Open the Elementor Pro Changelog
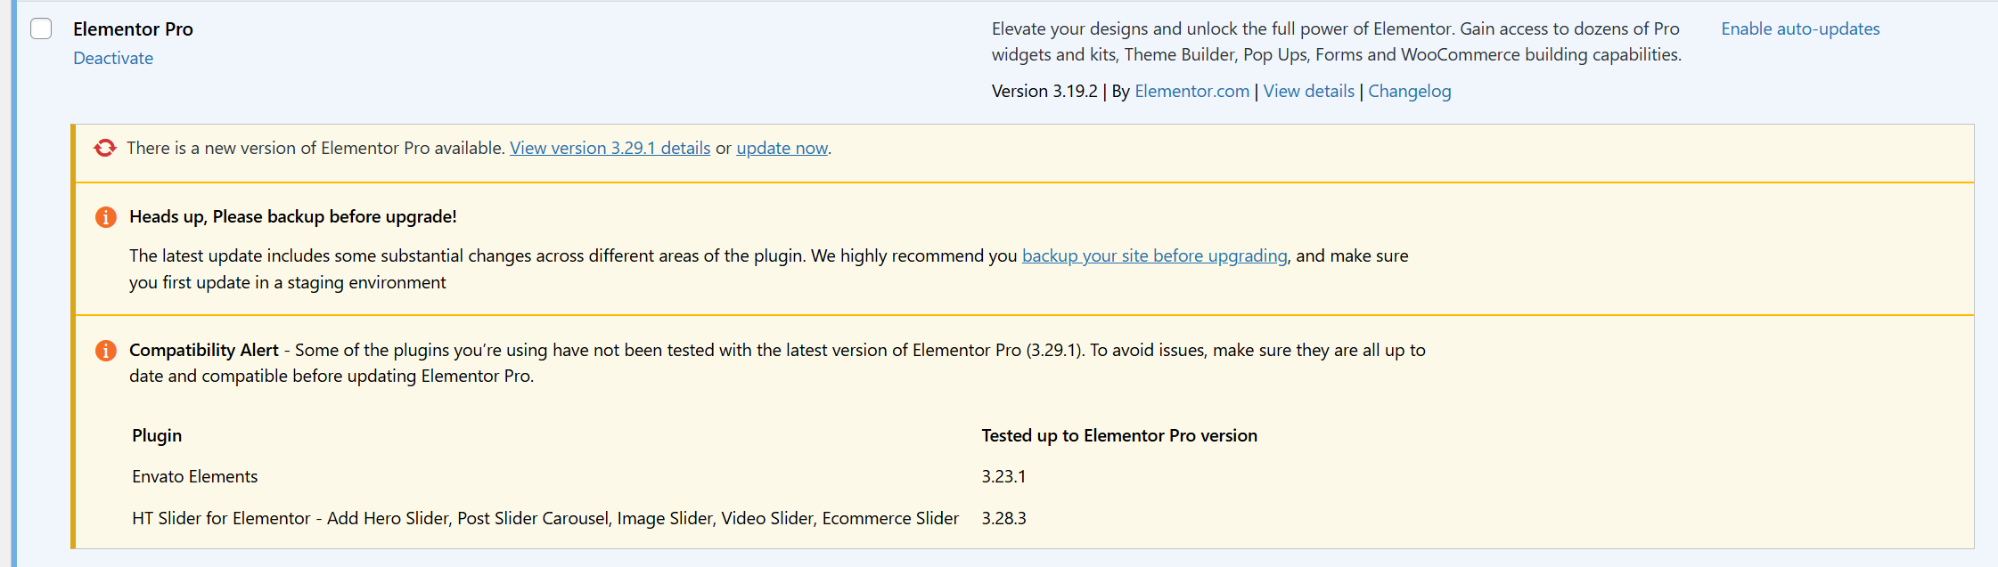 tap(1410, 91)
